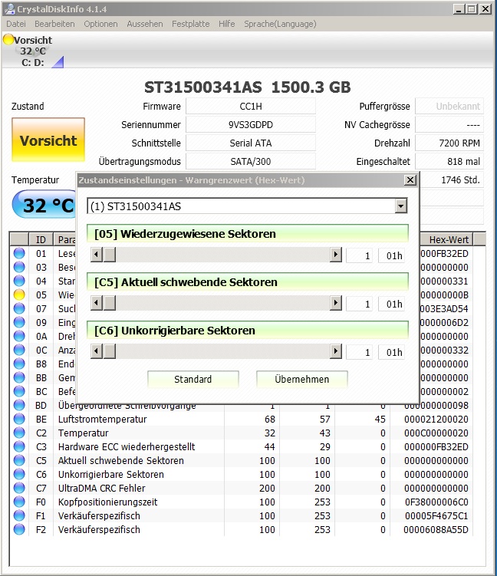The image size is (497, 576).
Task: Click the blue circle for Kopfpositionierungszeit
Action: tap(19, 502)
